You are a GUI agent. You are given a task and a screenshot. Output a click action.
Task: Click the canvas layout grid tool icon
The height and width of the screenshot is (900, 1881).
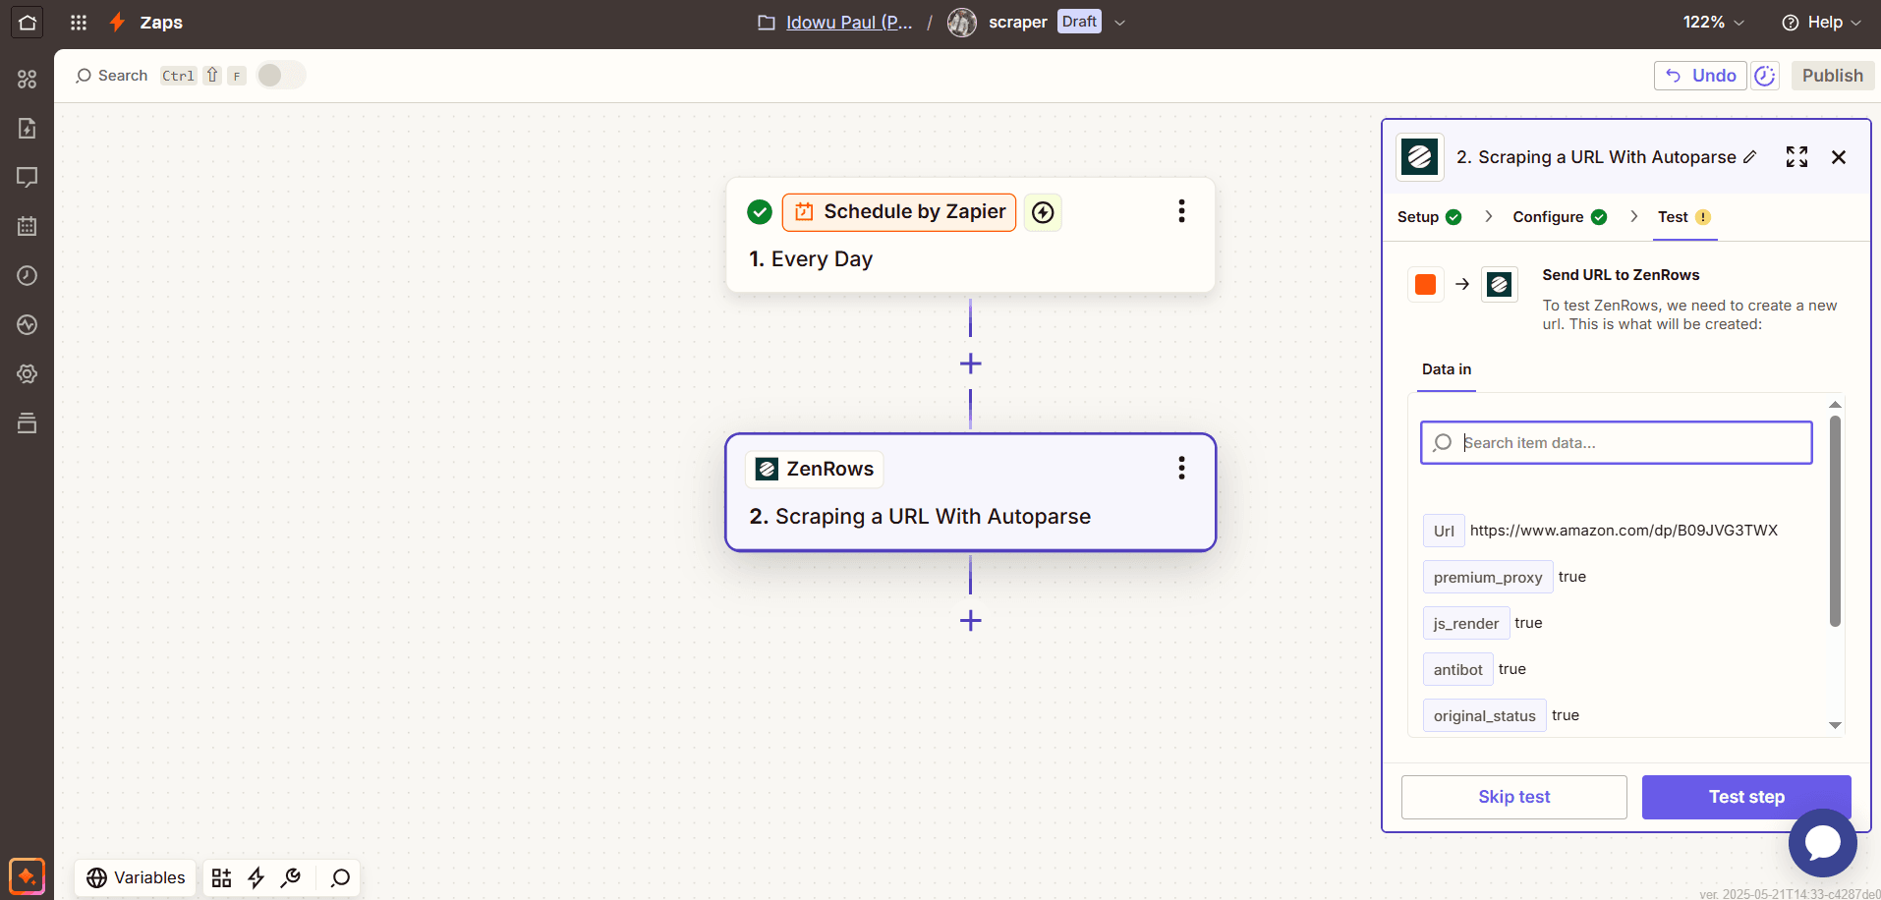tap(221, 877)
